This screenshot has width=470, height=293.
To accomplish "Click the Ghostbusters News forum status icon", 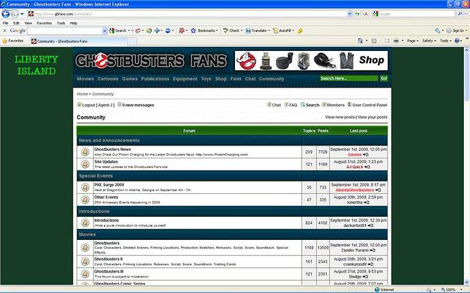I will [85, 152].
